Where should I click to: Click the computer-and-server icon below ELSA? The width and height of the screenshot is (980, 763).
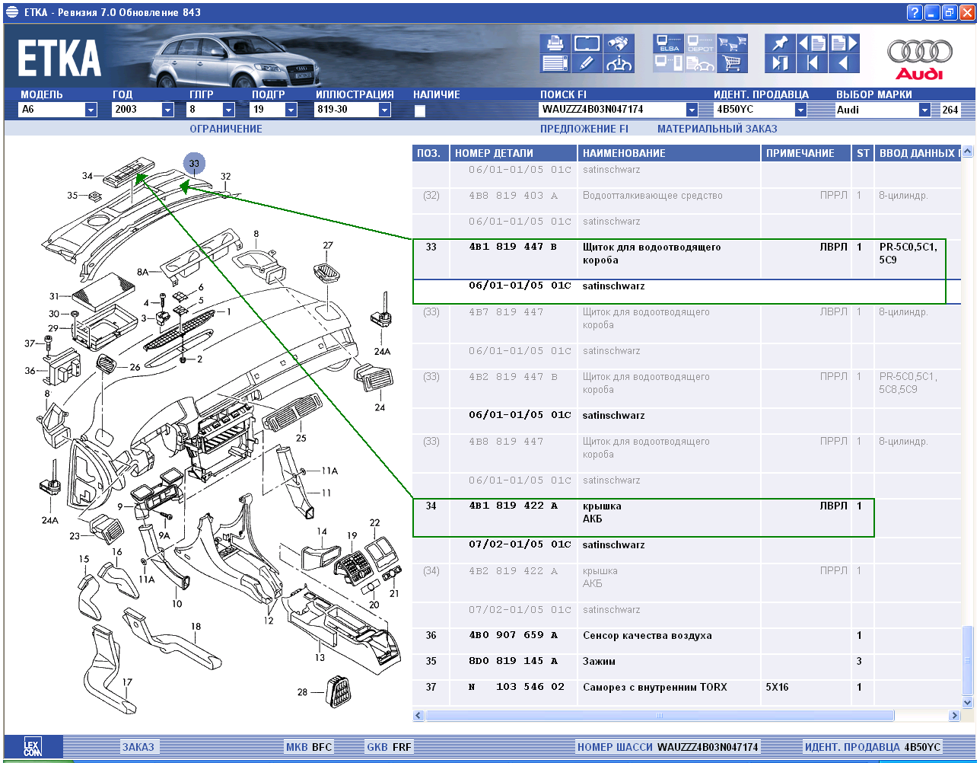point(669,63)
